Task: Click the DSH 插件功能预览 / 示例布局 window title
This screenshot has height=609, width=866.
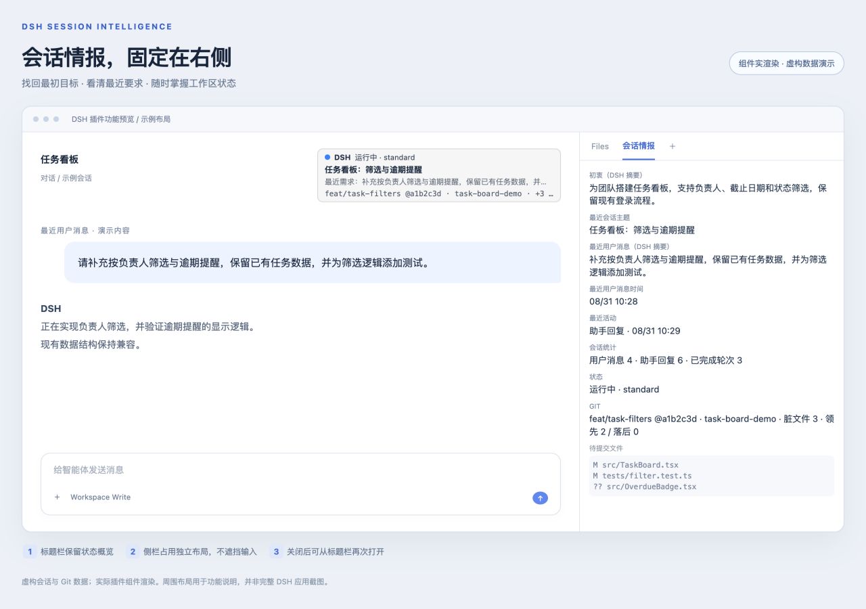Action: (121, 119)
